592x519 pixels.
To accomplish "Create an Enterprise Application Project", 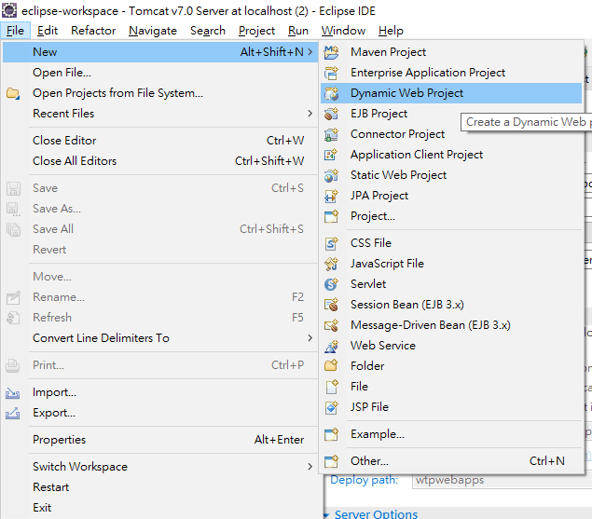I will (x=451, y=73).
